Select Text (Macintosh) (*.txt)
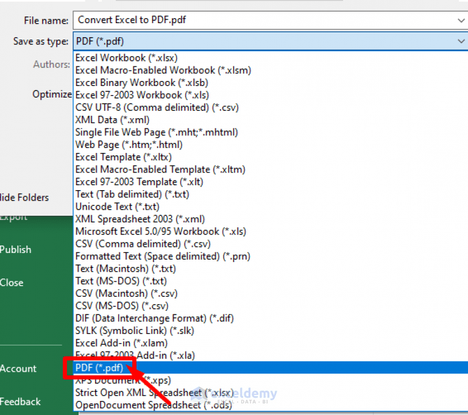 point(271,268)
